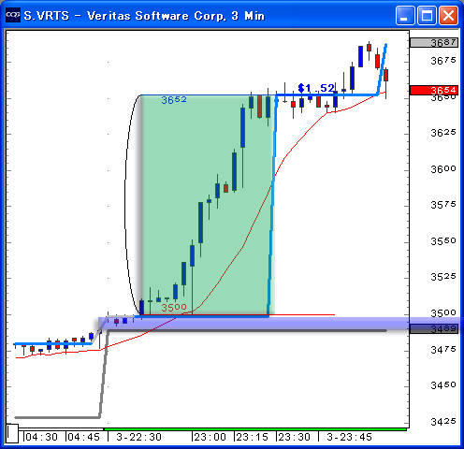Select the dark 3489 price marker

coord(434,328)
